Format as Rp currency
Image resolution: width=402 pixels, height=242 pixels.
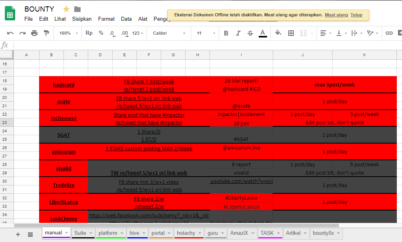[89, 33]
